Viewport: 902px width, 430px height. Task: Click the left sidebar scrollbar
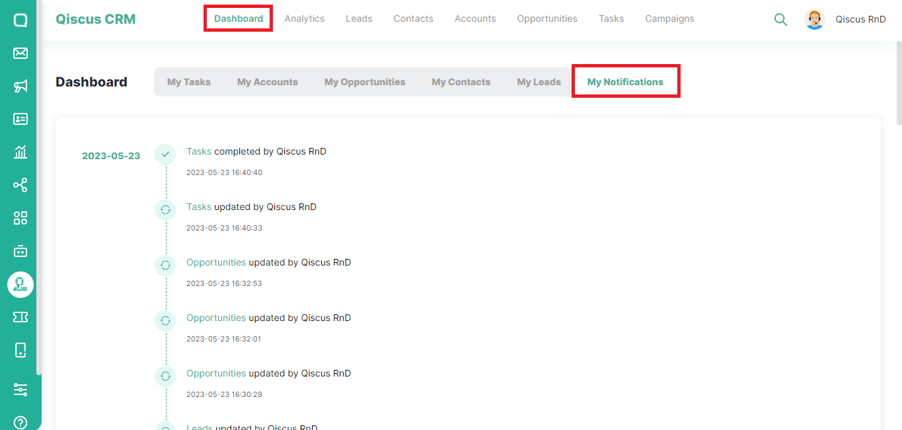coord(39,188)
